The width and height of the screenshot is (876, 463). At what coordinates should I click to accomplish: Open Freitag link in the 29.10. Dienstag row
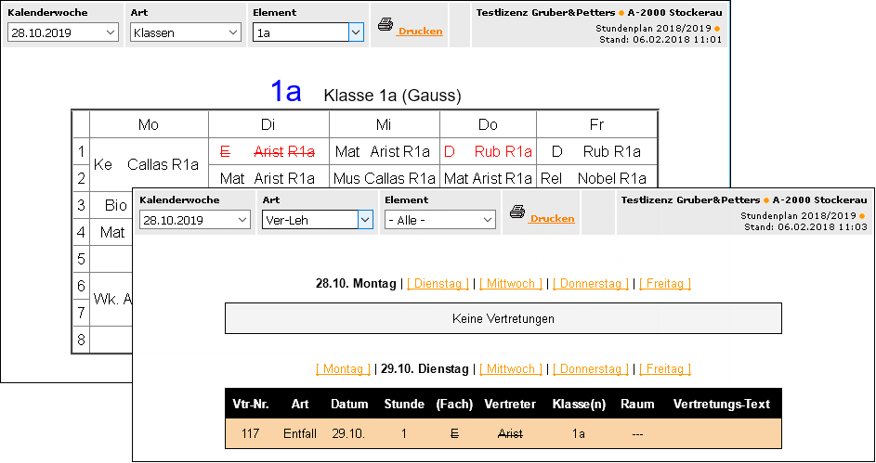click(x=664, y=369)
